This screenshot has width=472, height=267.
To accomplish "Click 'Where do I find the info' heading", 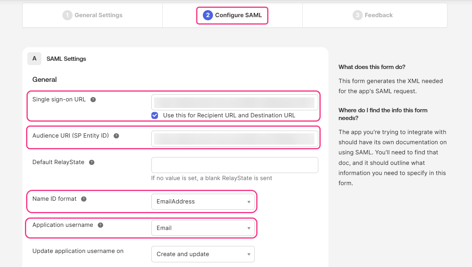I will click(383, 114).
